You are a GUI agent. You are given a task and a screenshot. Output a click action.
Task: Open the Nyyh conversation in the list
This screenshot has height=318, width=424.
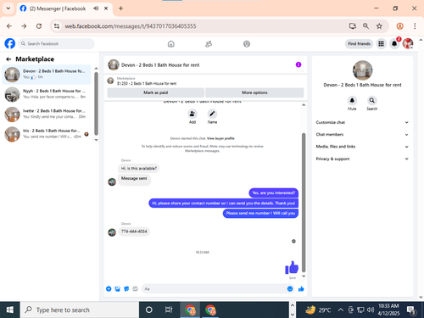click(47, 94)
